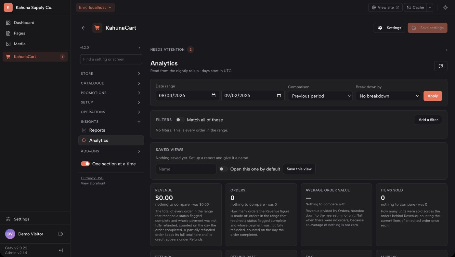Click the back arrow beside KahunaCart

(x=83, y=28)
